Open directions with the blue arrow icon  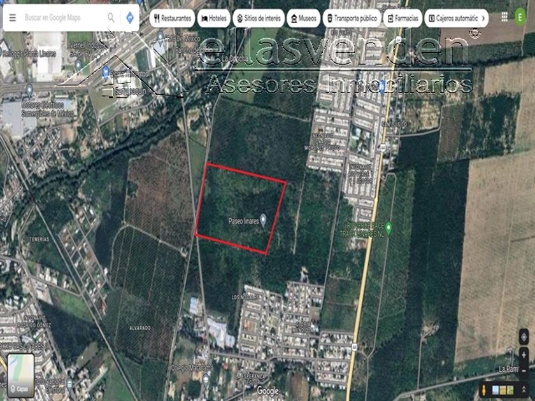(130, 18)
